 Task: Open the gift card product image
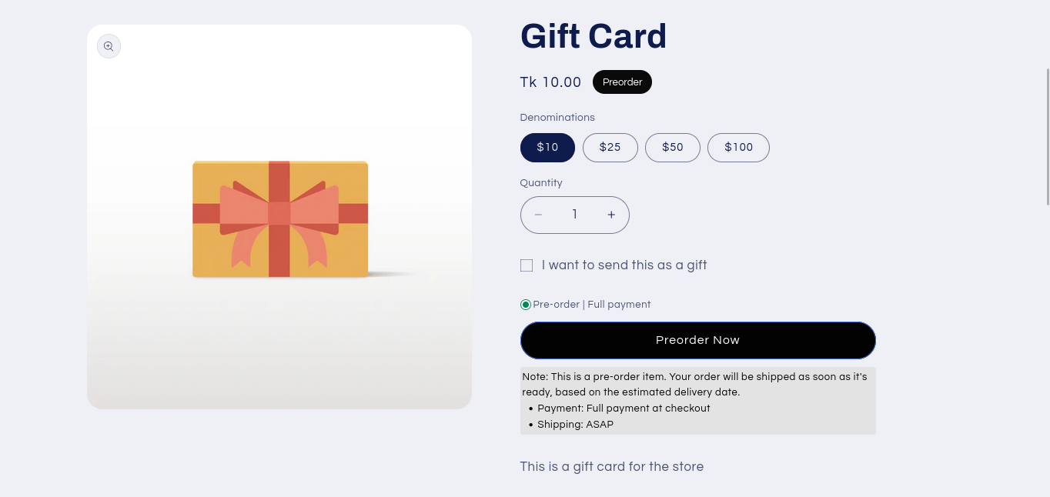click(279, 218)
